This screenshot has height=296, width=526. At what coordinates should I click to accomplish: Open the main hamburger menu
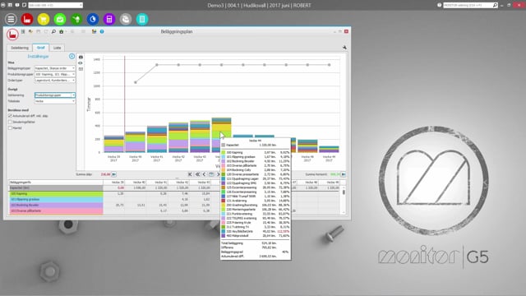(11, 19)
